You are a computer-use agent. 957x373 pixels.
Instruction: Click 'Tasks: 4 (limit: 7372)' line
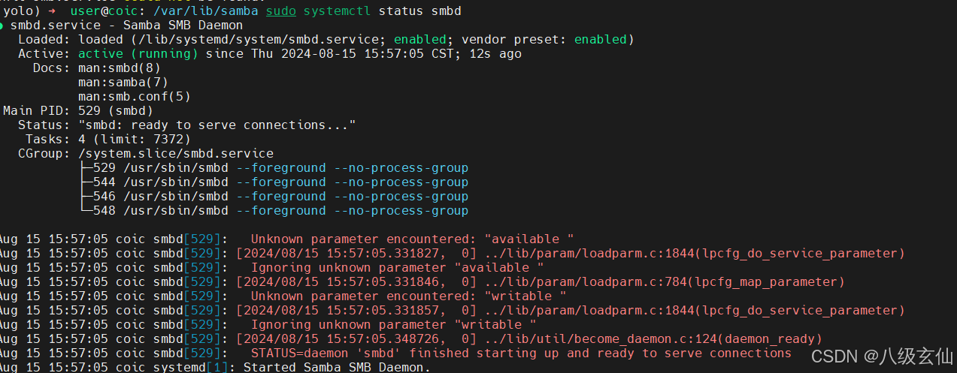(108, 140)
